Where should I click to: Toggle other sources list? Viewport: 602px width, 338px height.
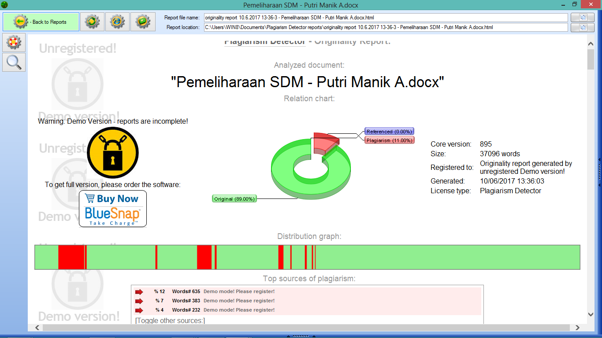point(170,320)
